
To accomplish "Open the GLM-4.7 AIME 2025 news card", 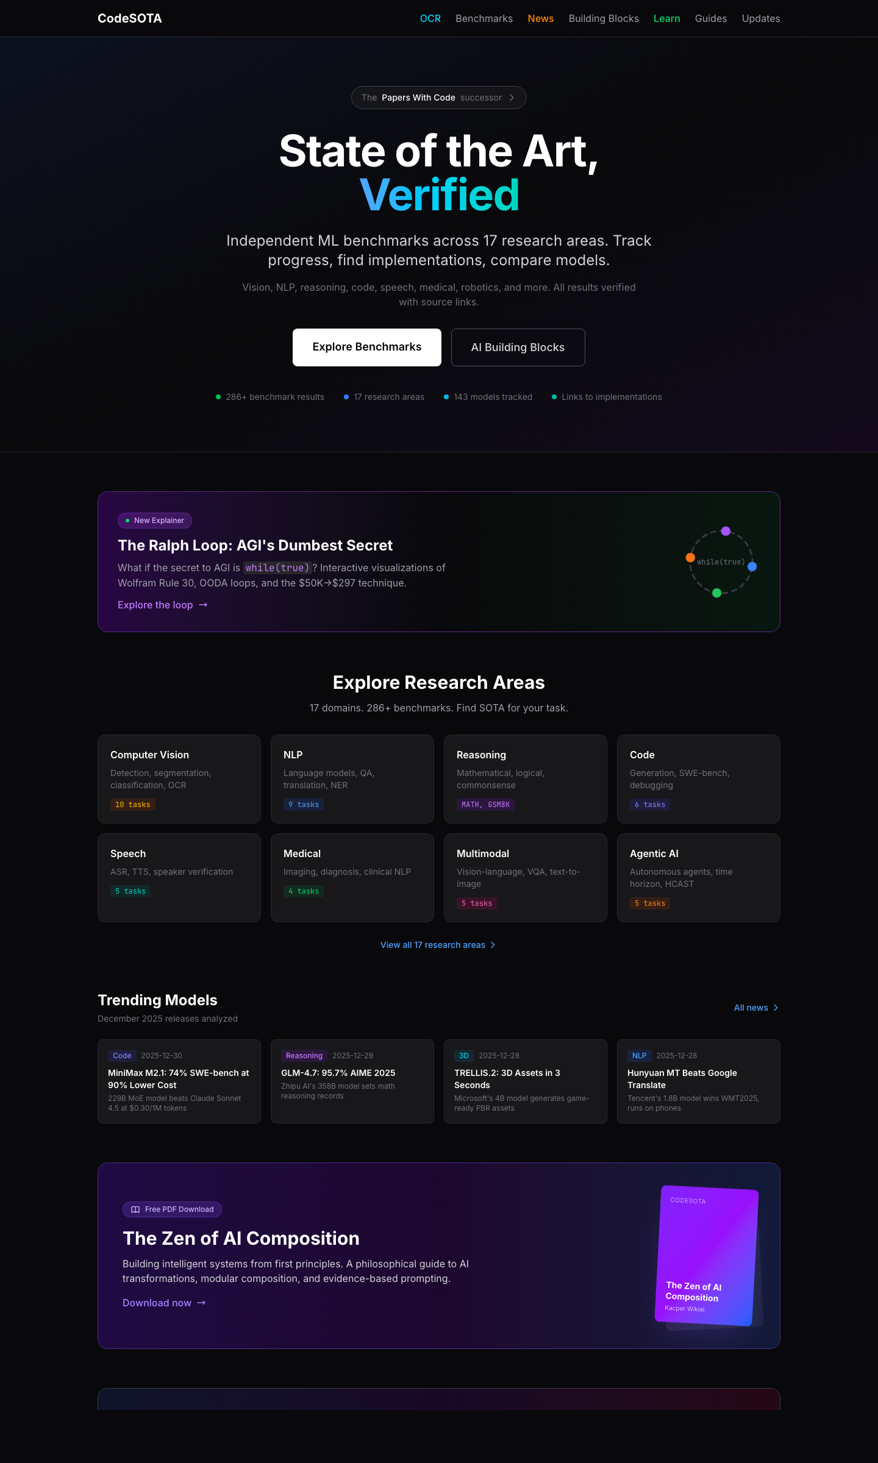I will [352, 1081].
